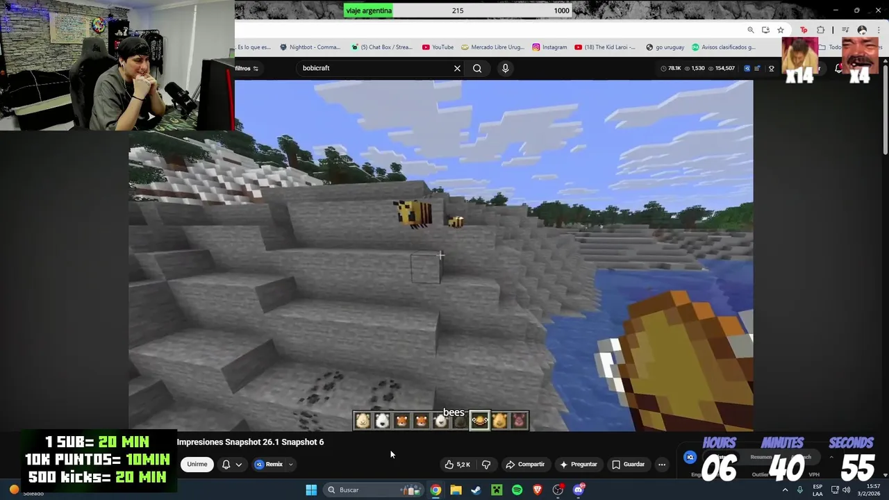889x500 pixels.
Task: Click the video title Impresiones Snapshot 26.1
Action: [250, 442]
